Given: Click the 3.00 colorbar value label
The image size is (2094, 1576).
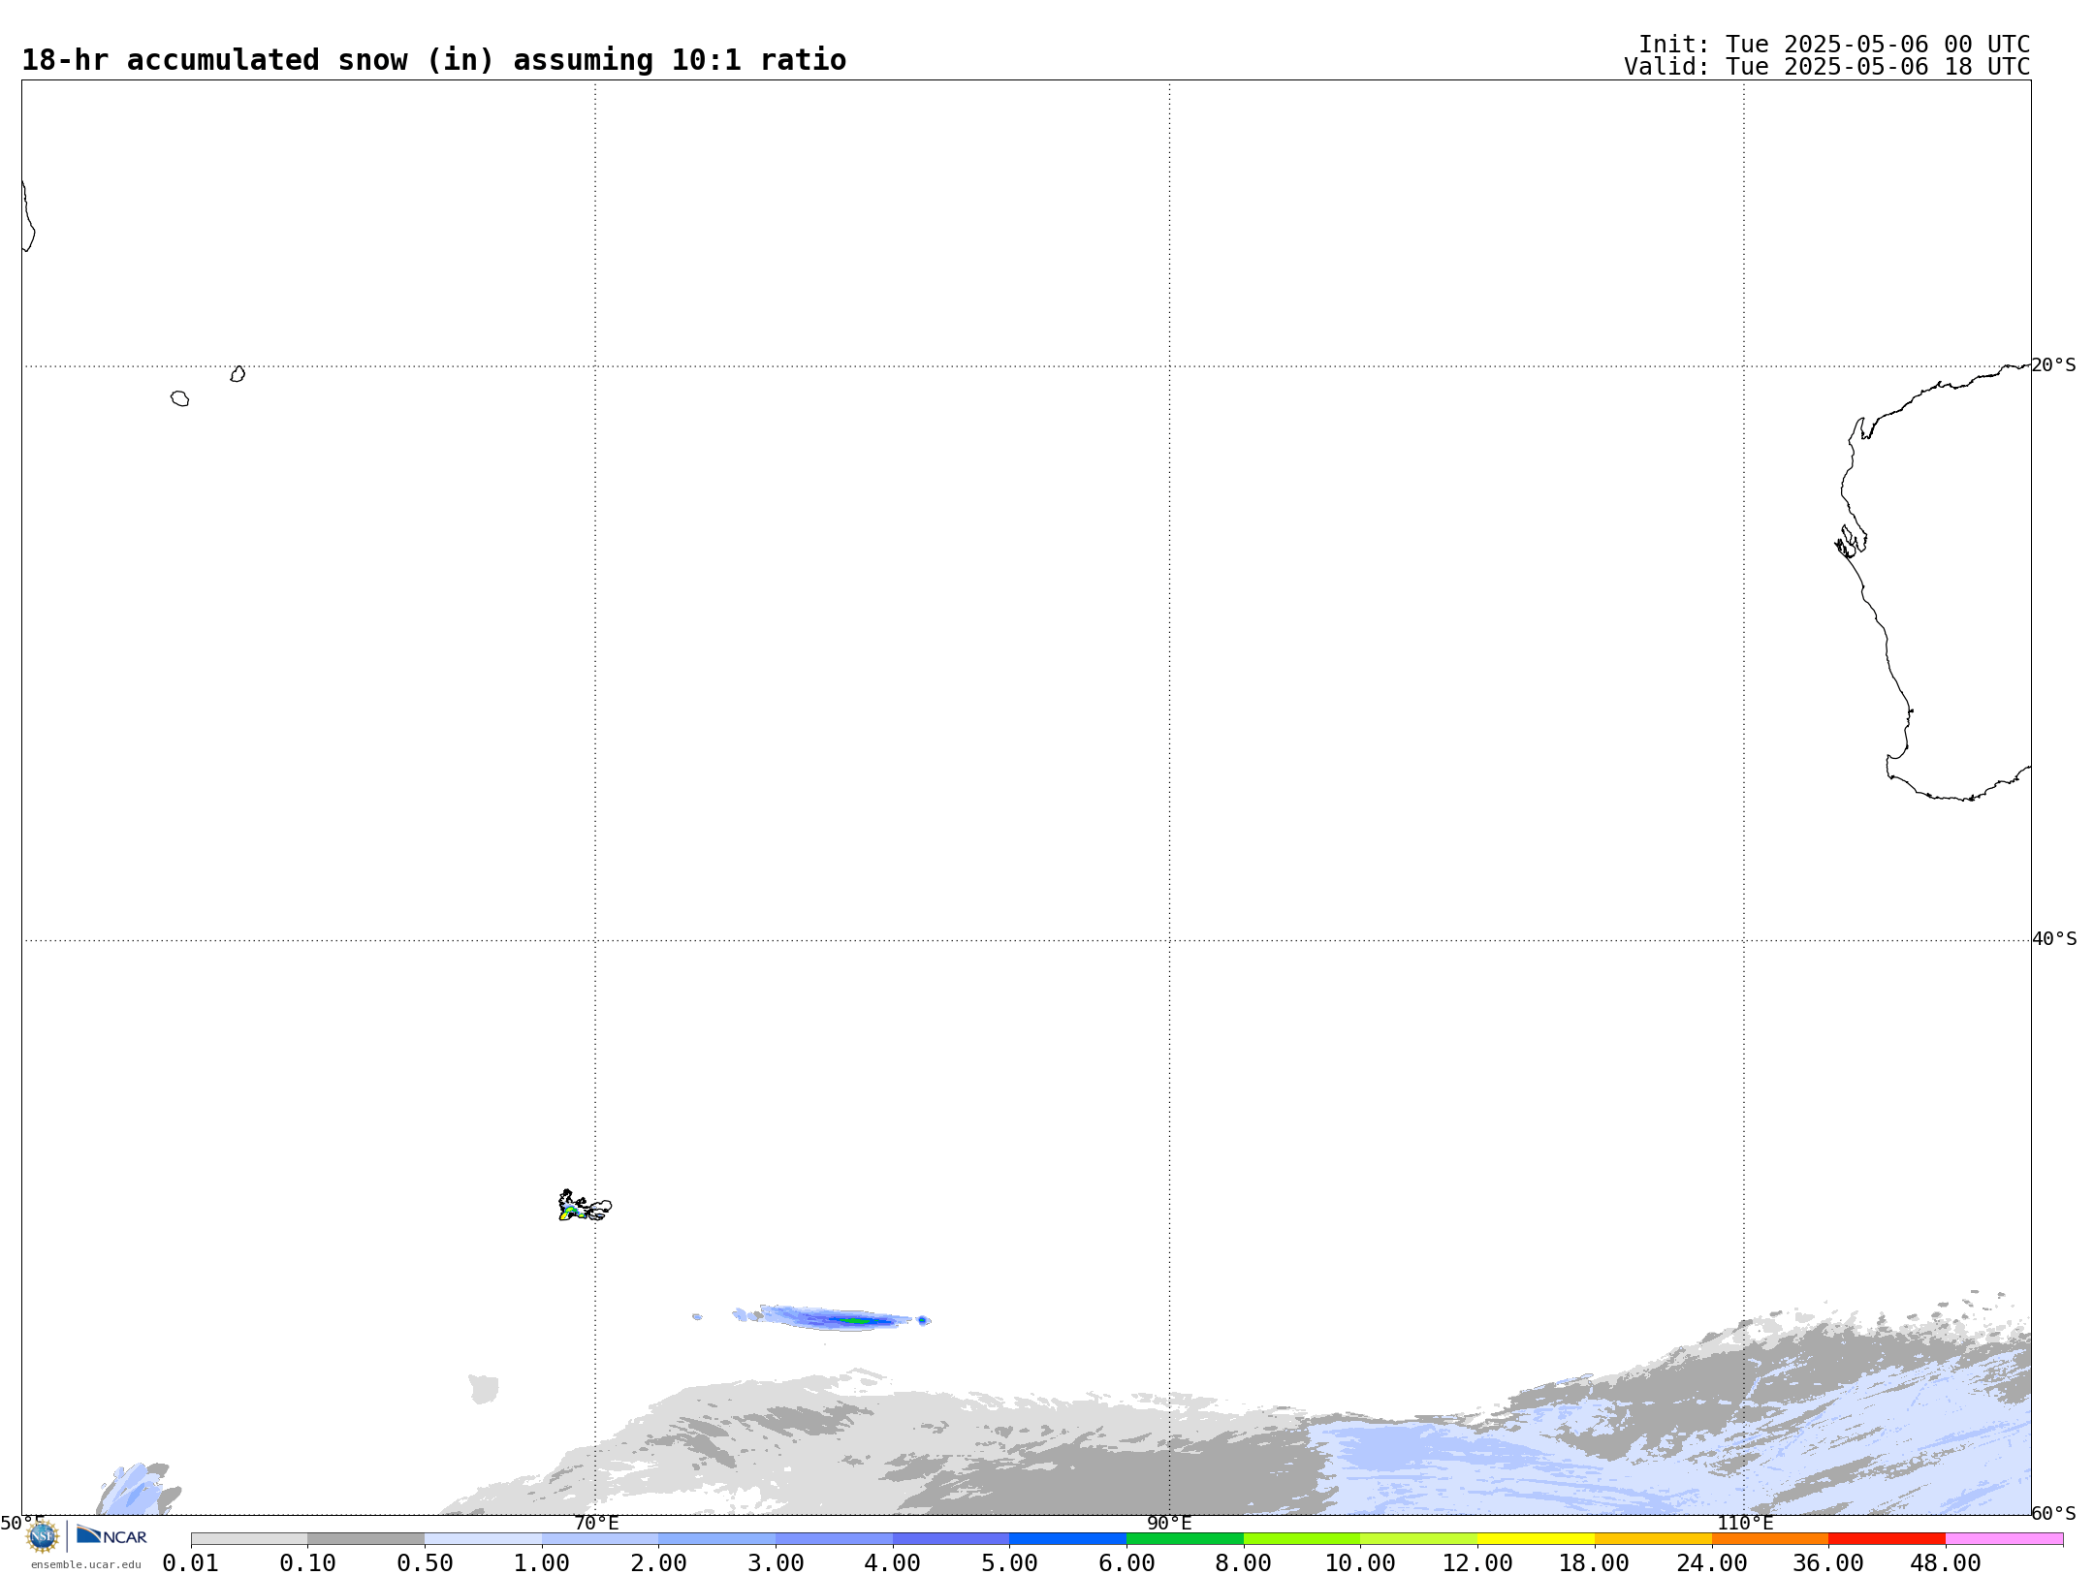Looking at the screenshot, I should [x=776, y=1563].
